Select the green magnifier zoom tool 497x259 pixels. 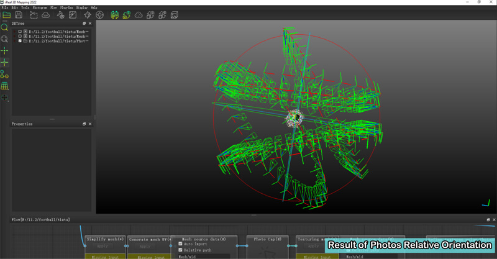pos(4,27)
